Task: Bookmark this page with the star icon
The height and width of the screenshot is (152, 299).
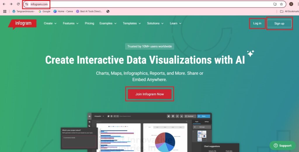Action: (x=281, y=4)
